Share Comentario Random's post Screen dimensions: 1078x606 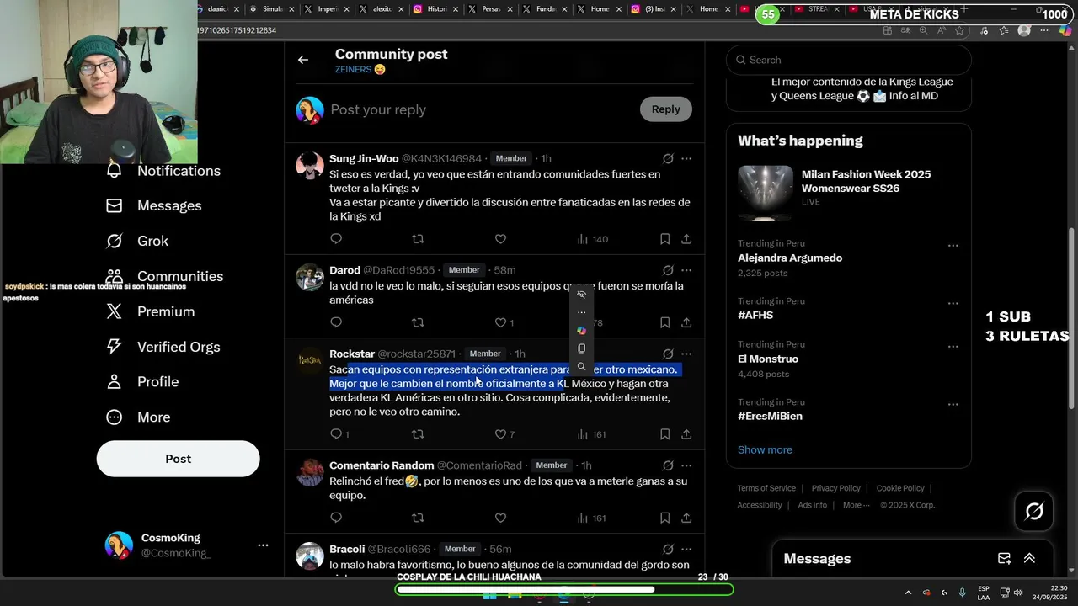coord(686,518)
